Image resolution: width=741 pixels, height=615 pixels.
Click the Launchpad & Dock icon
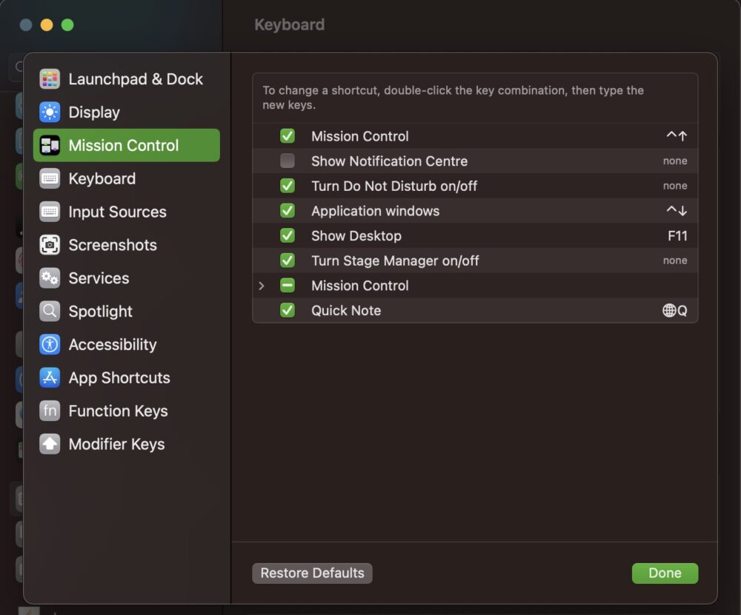coord(50,79)
